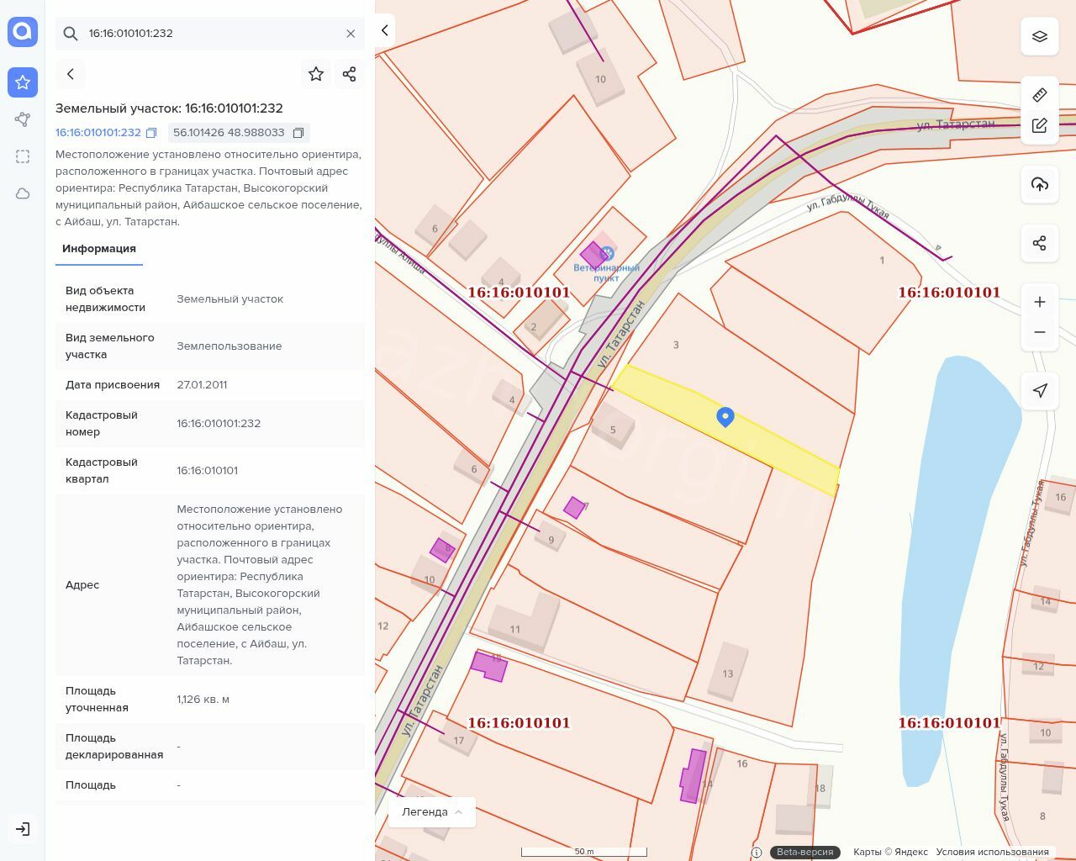Locate me with the navigation arrow icon
The width and height of the screenshot is (1076, 861).
(x=1040, y=390)
